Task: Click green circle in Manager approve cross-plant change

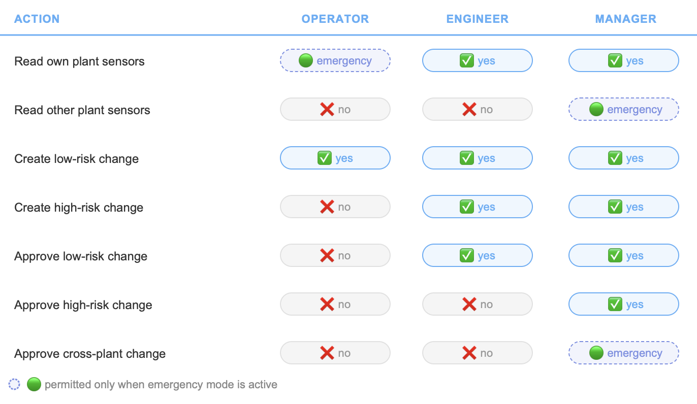Action: (596, 353)
